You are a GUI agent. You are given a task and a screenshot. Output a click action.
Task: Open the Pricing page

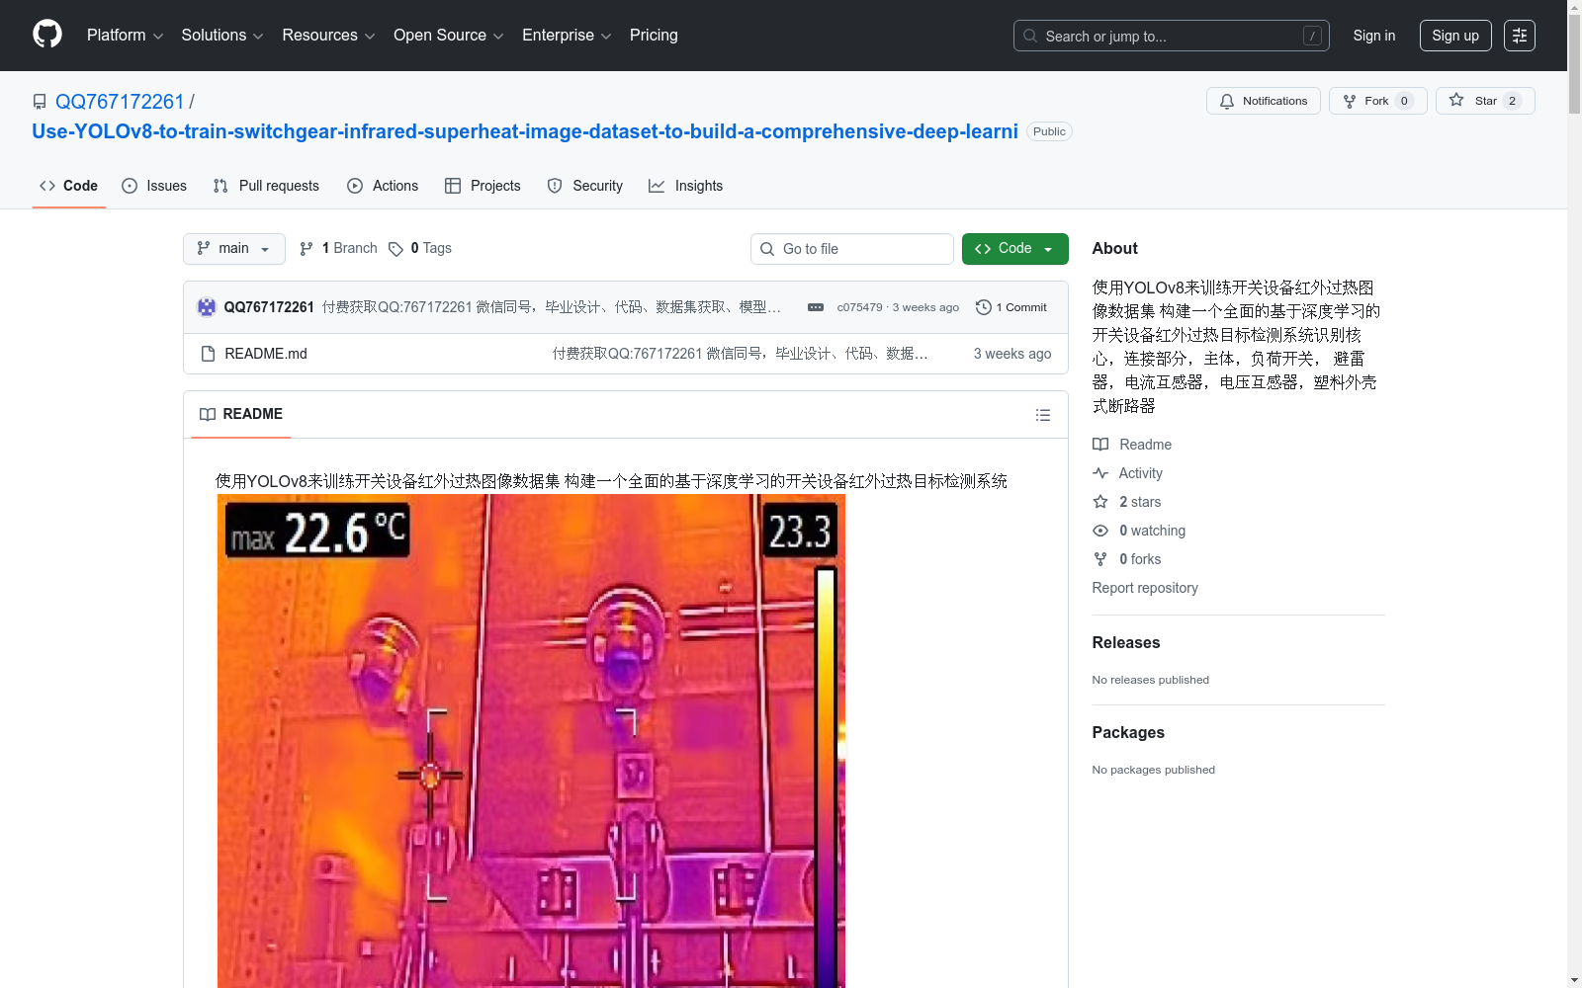pos(654,36)
